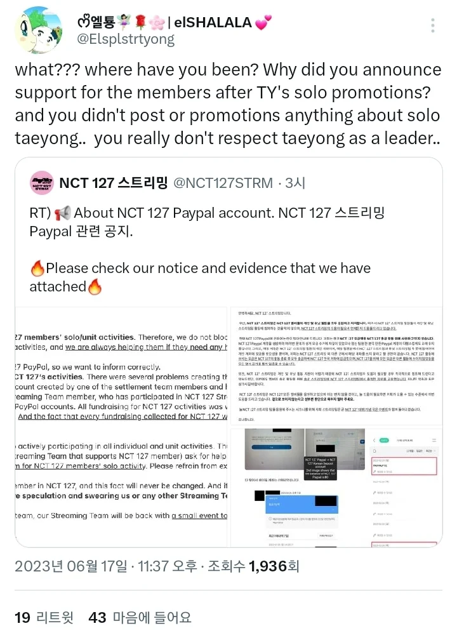The width and height of the screenshot is (457, 640).
Task: Open the NCT 127 스트리밍 pink avatar
Action: [x=42, y=183]
